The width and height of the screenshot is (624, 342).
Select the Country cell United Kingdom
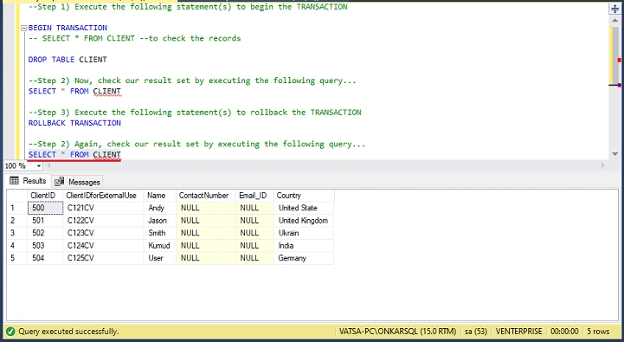tap(304, 221)
